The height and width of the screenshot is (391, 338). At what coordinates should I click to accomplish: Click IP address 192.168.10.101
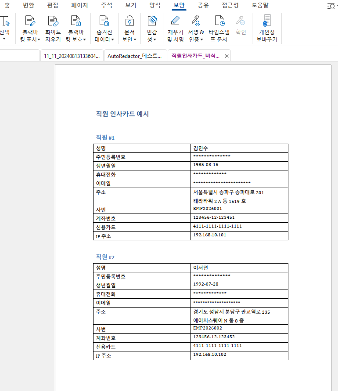click(x=210, y=235)
